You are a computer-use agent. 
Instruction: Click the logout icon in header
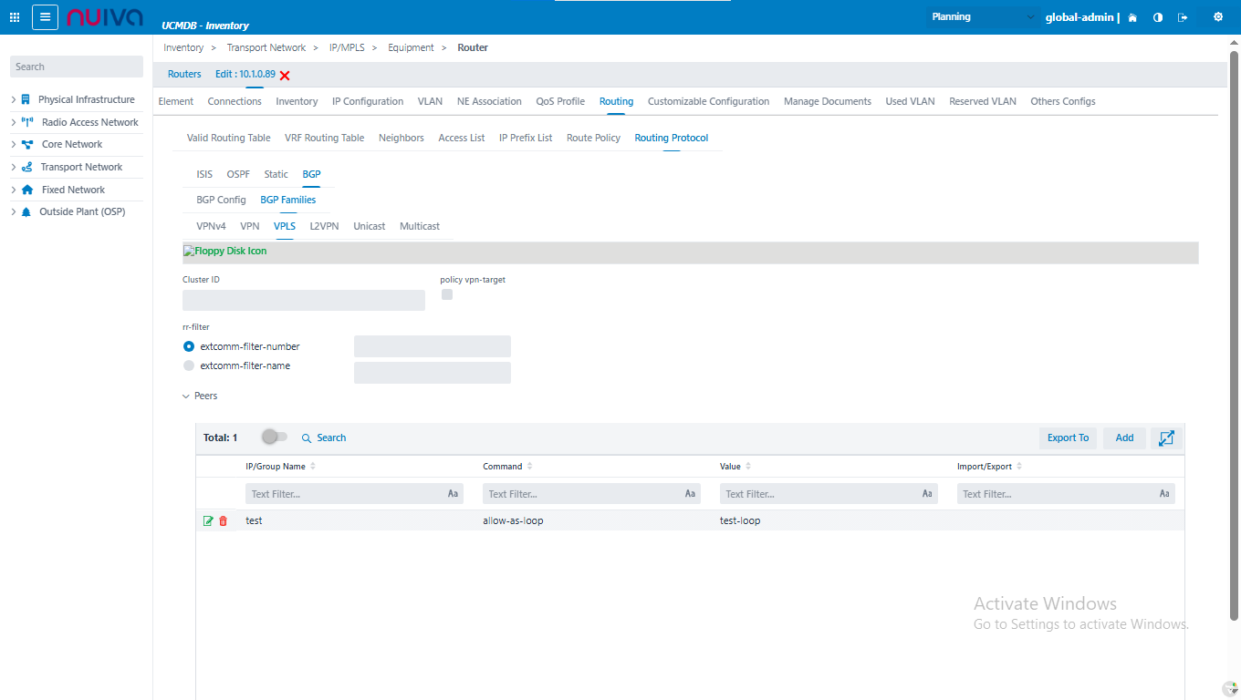1184,17
